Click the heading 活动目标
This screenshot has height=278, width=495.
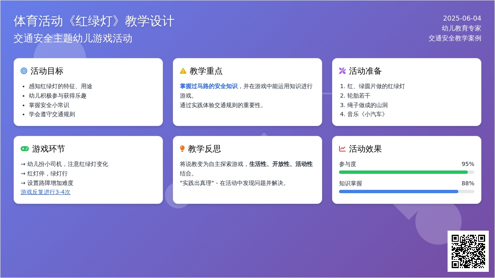[x=47, y=71]
